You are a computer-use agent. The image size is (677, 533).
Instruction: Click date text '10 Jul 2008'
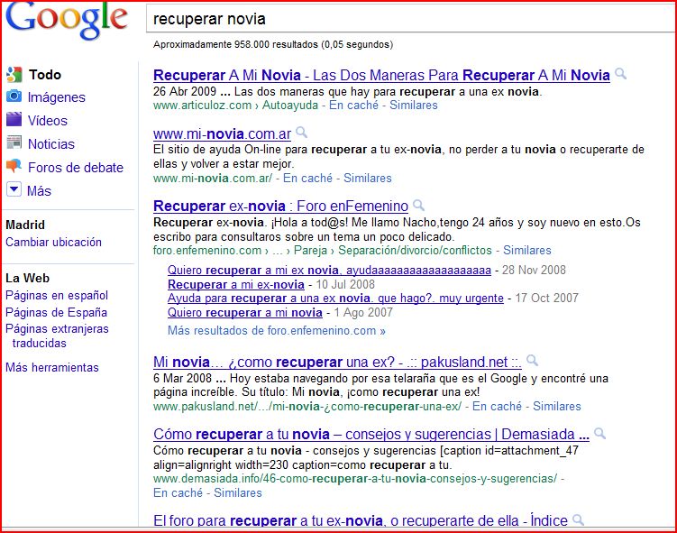345,284
